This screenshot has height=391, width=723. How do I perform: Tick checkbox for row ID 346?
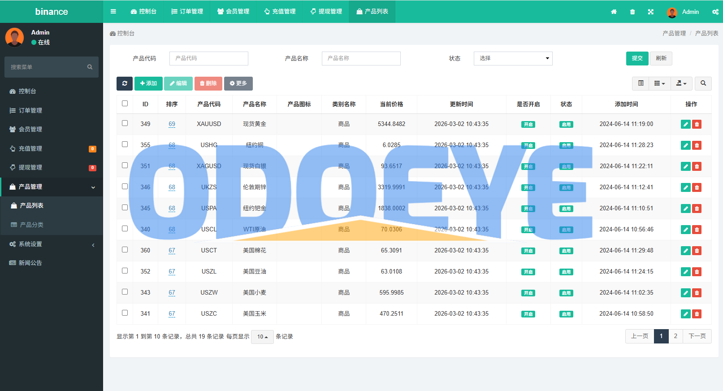[125, 187]
